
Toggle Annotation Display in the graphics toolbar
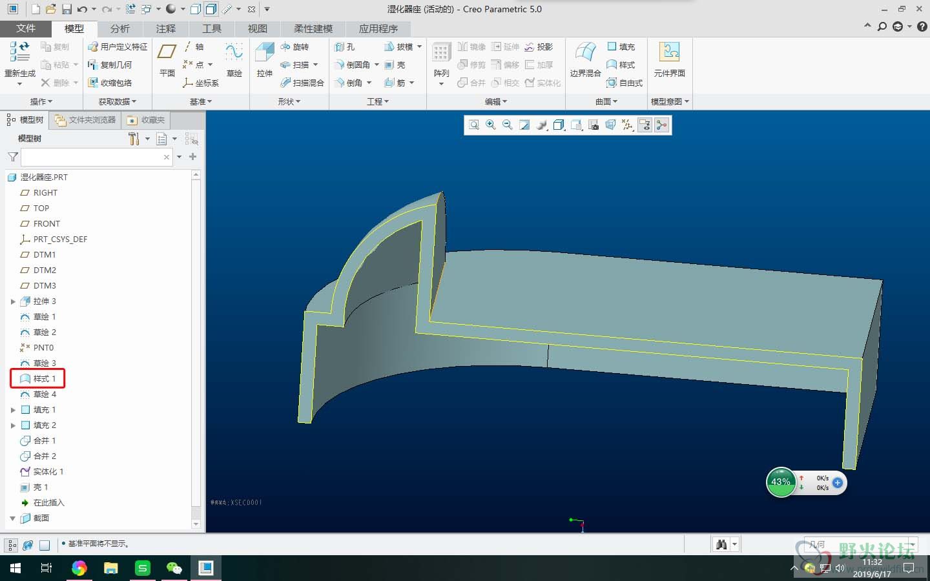pos(645,125)
